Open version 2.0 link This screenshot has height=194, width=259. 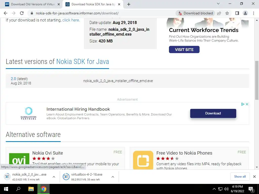coord(13,79)
